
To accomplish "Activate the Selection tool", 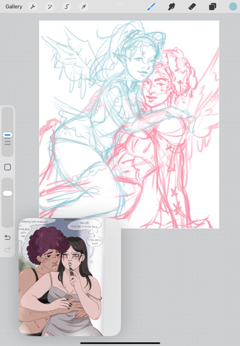I will pos(67,7).
